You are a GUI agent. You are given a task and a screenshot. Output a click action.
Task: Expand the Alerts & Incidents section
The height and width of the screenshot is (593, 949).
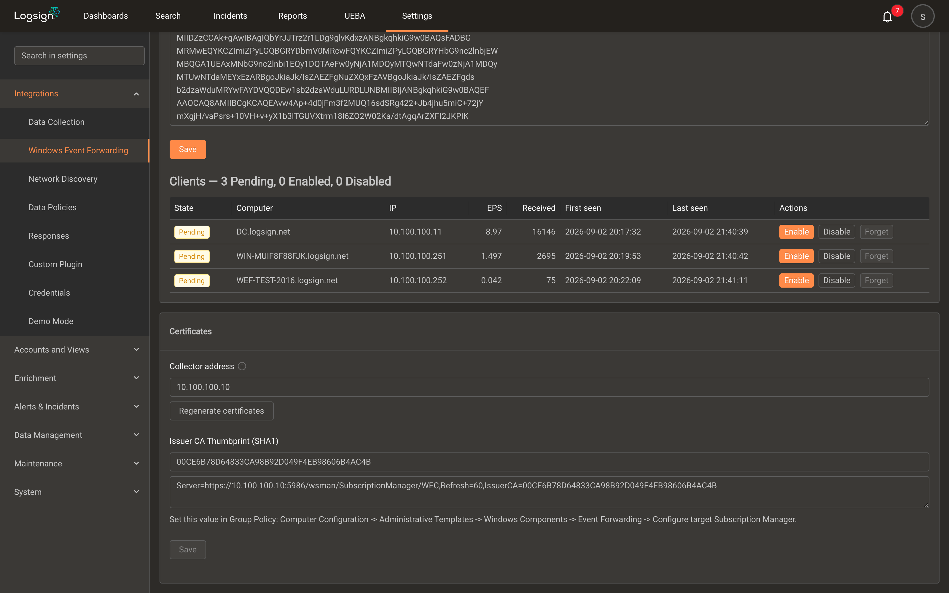tap(74, 406)
